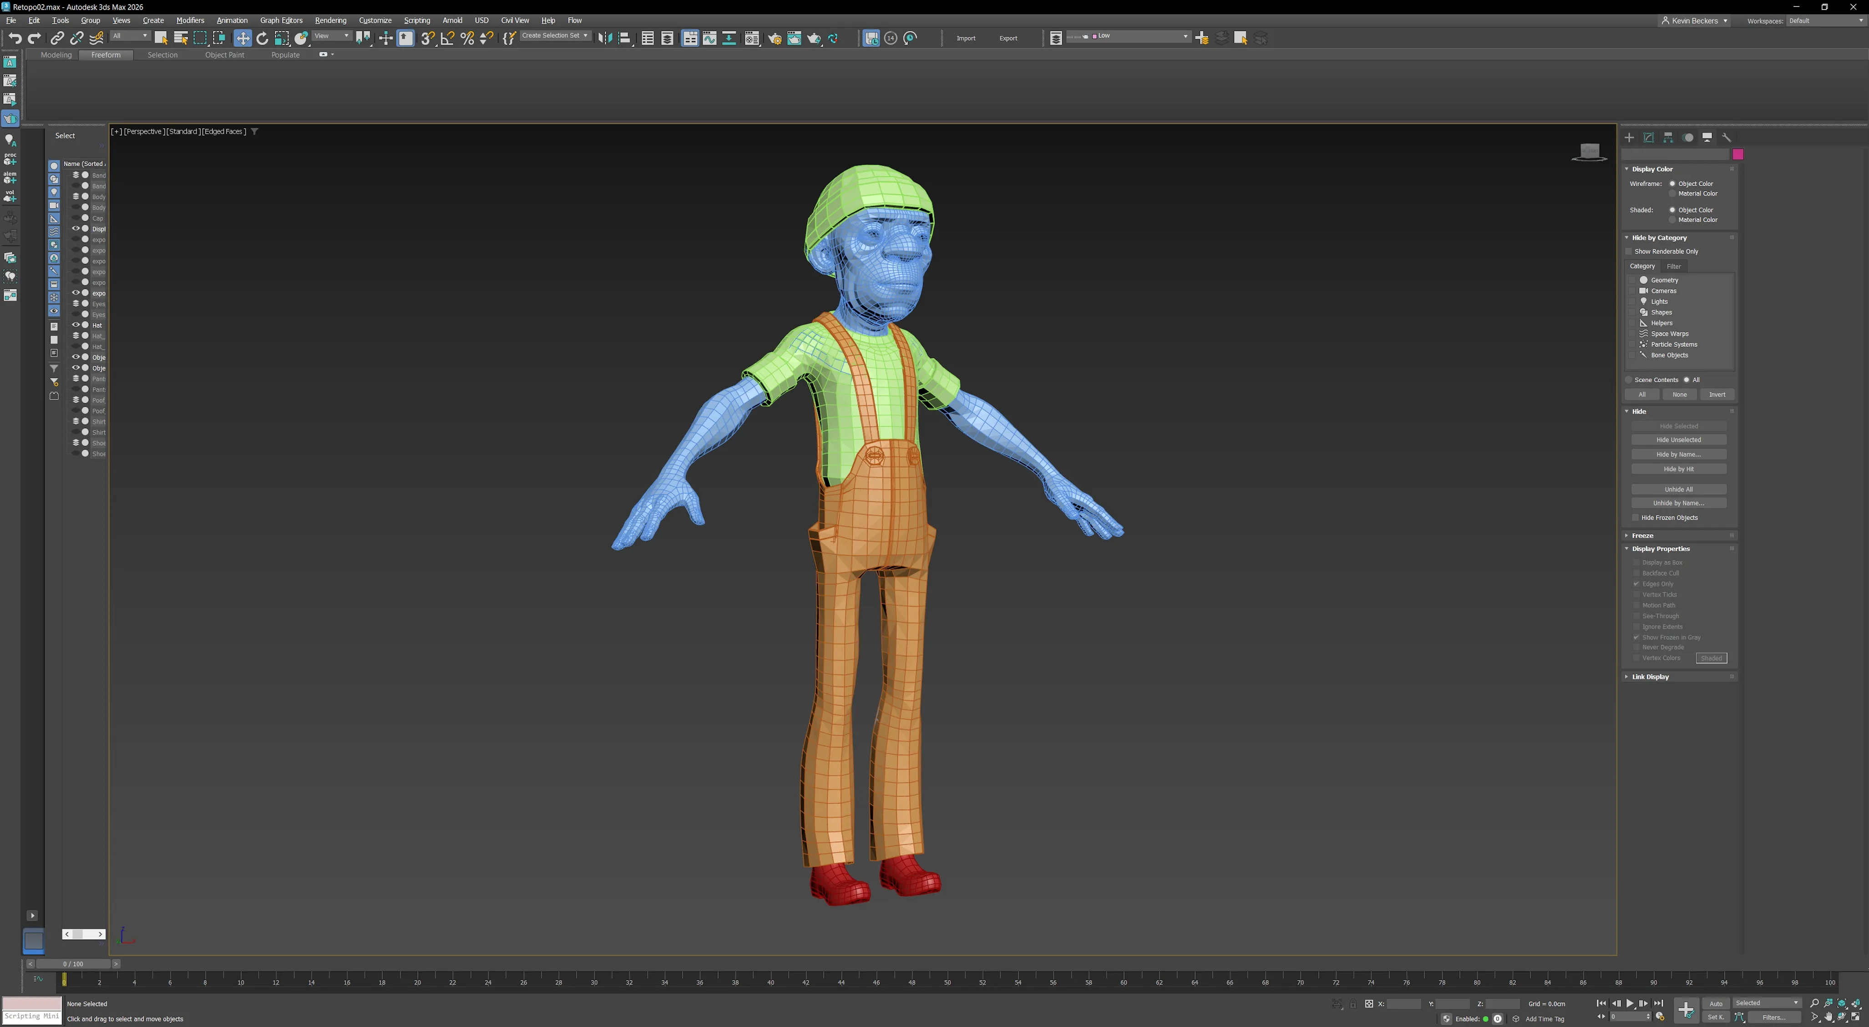Switch to the Filter tab in Hide by Category
The height and width of the screenshot is (1027, 1869).
1673,266
